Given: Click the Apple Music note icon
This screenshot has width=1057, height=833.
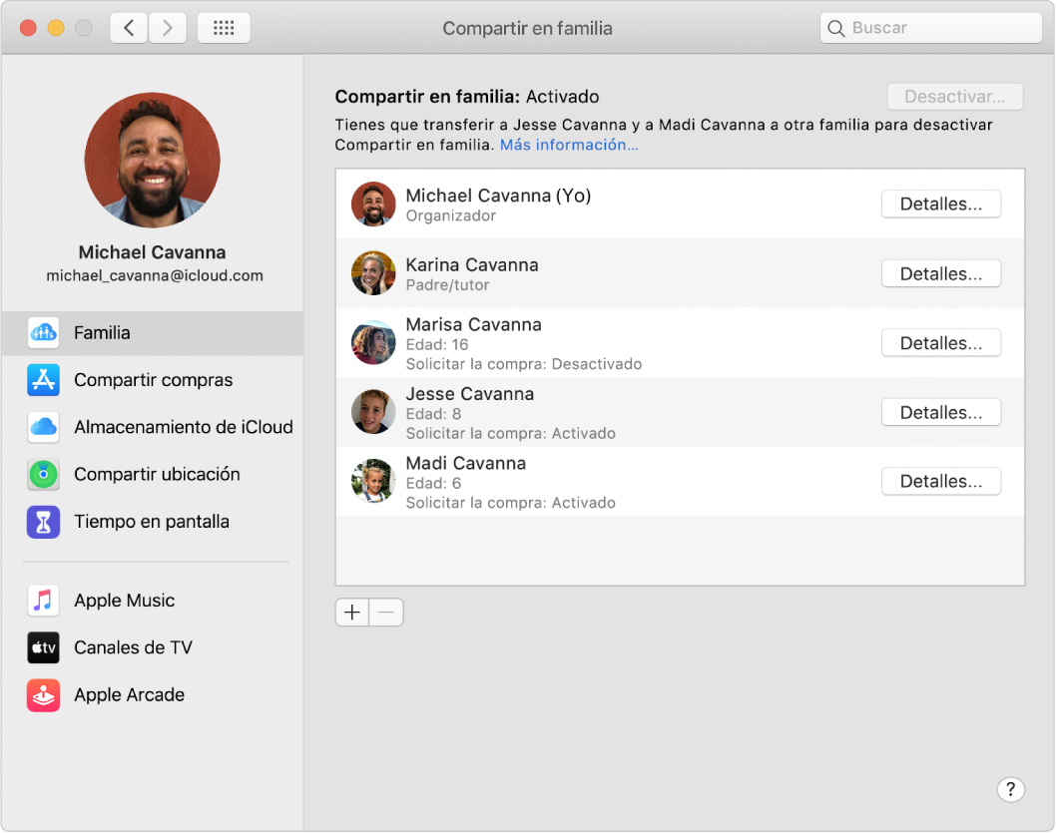Looking at the screenshot, I should pos(43,601).
